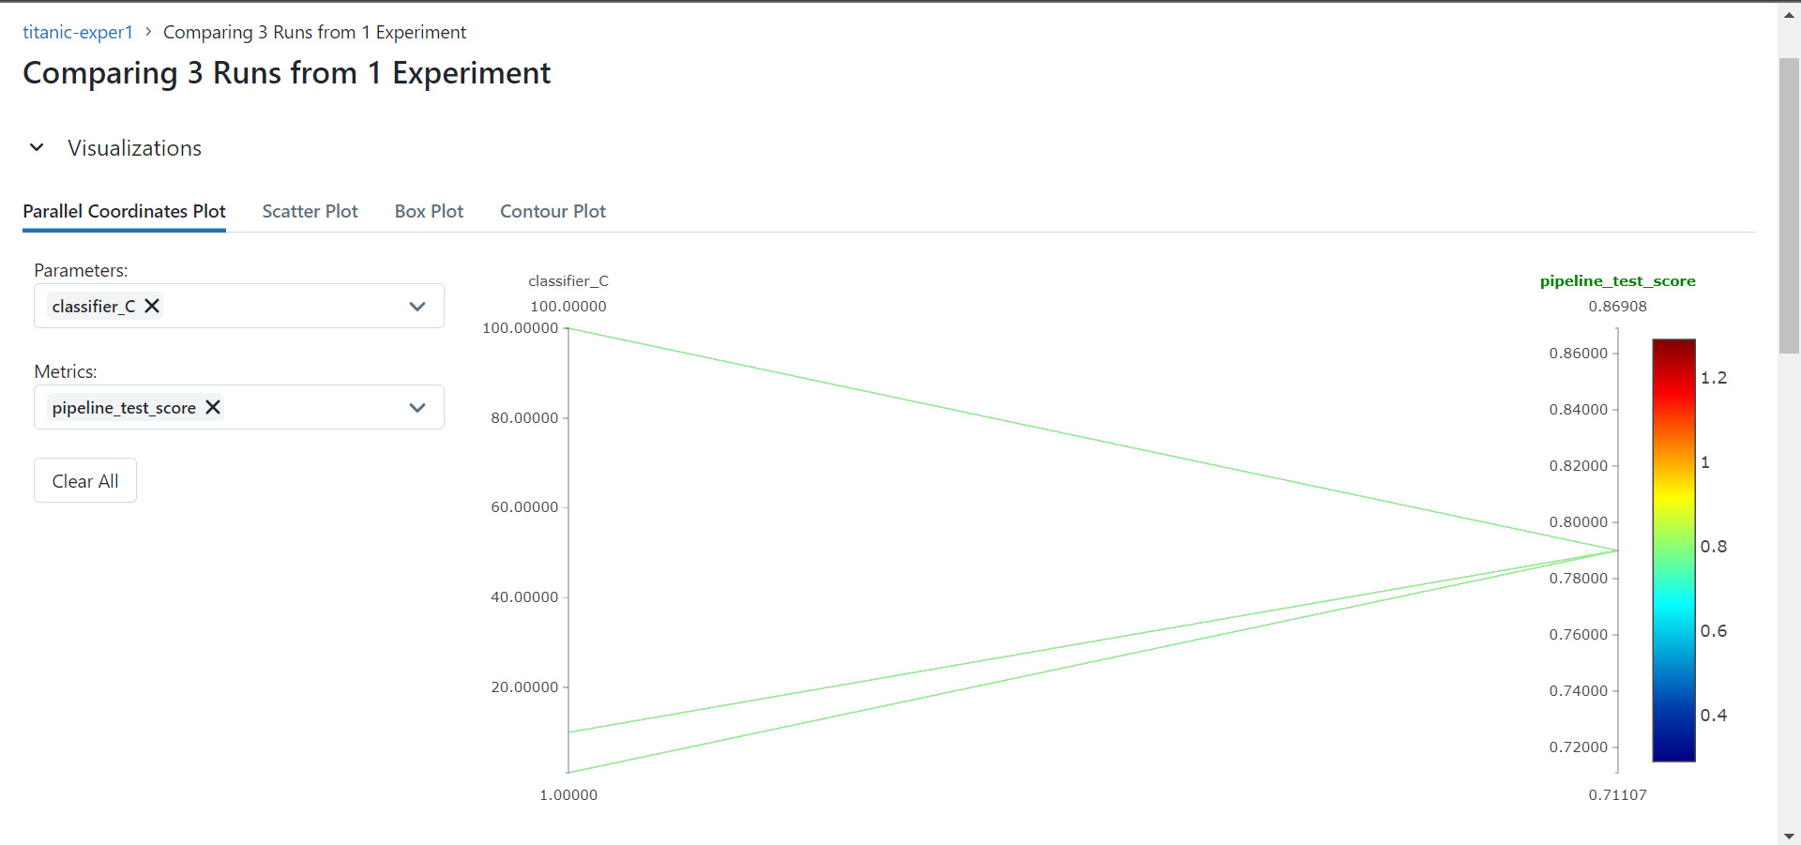
Task: Open the Metrics dropdown arrow
Action: pyautogui.click(x=417, y=407)
